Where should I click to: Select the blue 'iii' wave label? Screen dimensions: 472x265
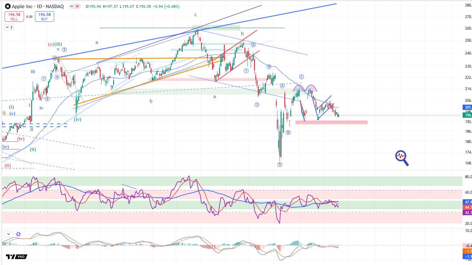point(33,72)
